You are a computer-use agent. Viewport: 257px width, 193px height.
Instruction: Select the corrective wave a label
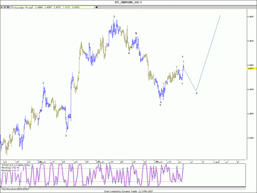(x=129, y=53)
